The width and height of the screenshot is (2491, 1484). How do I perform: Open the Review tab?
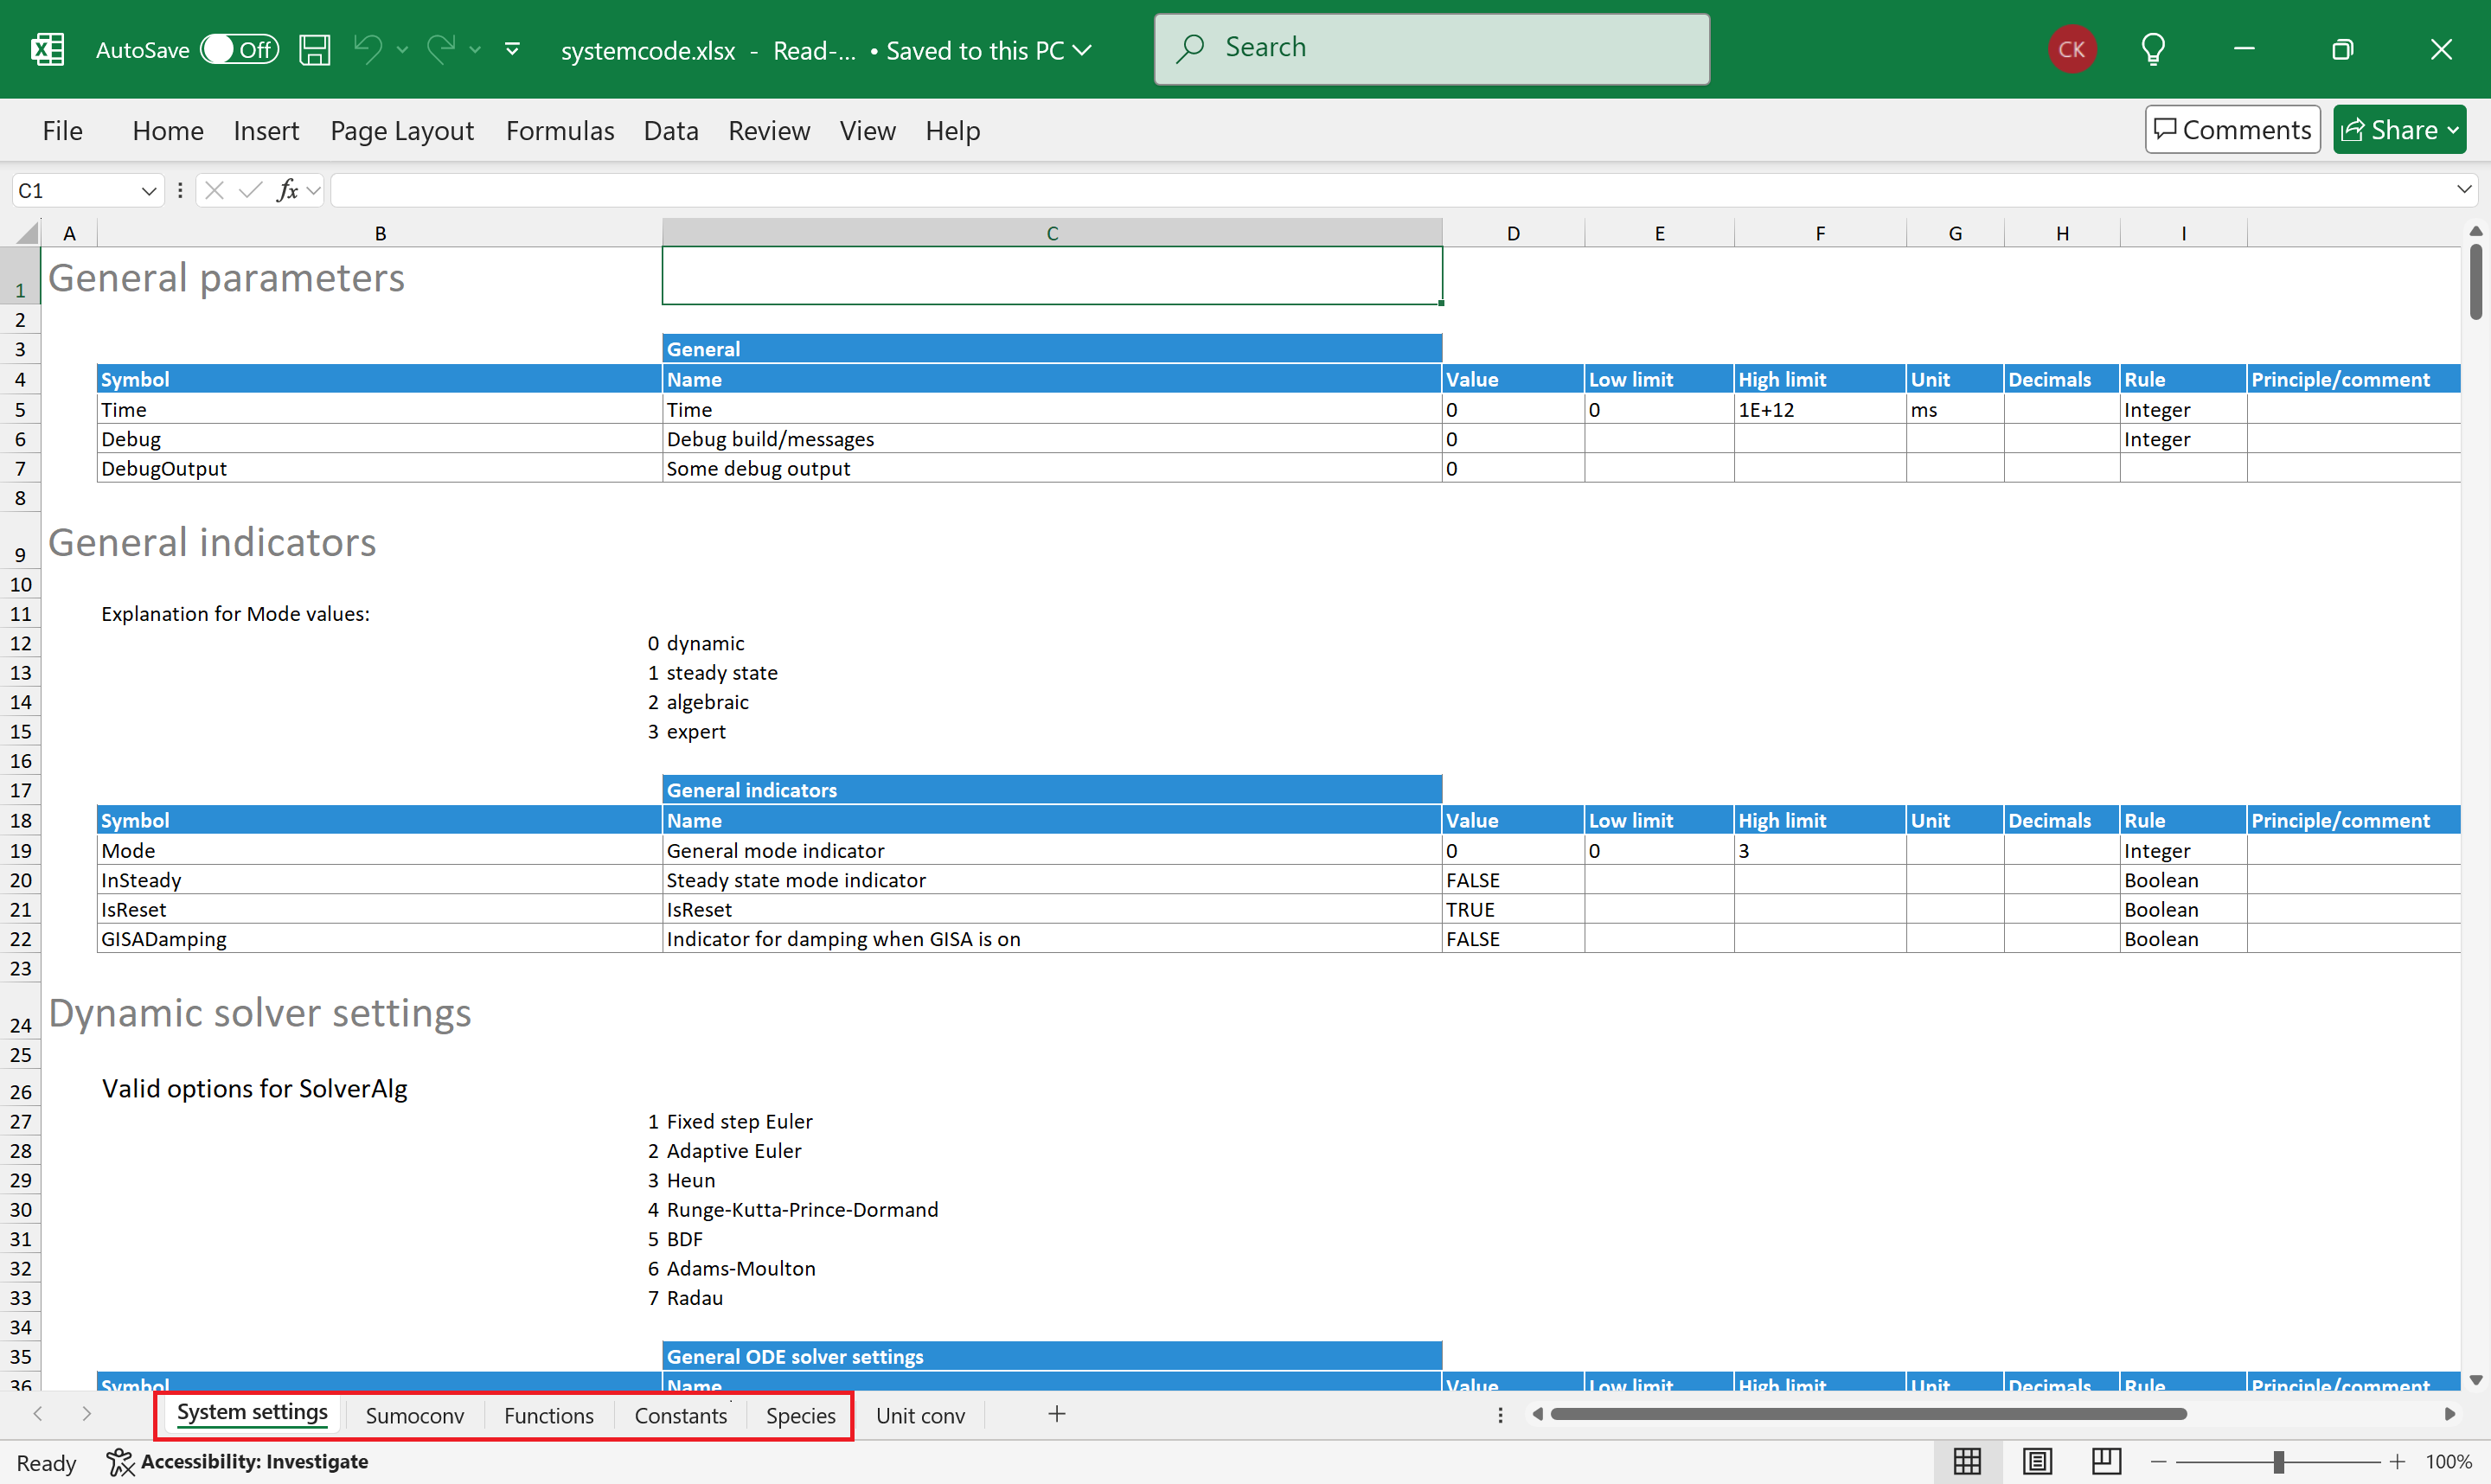coord(769,130)
